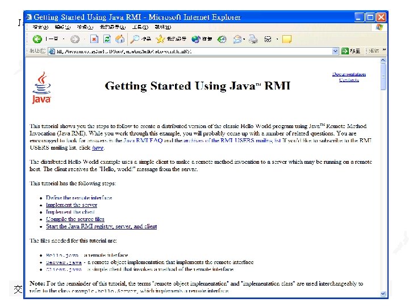Follow 'Implement the server' link
409x306 pixels.
(72, 205)
